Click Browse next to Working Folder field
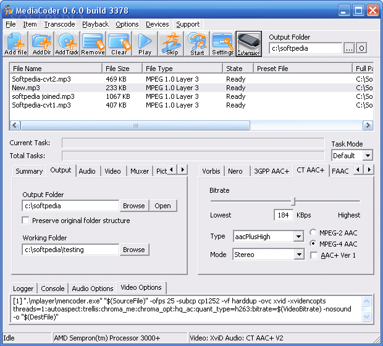Viewport: 383px width, 346px height. click(x=134, y=250)
